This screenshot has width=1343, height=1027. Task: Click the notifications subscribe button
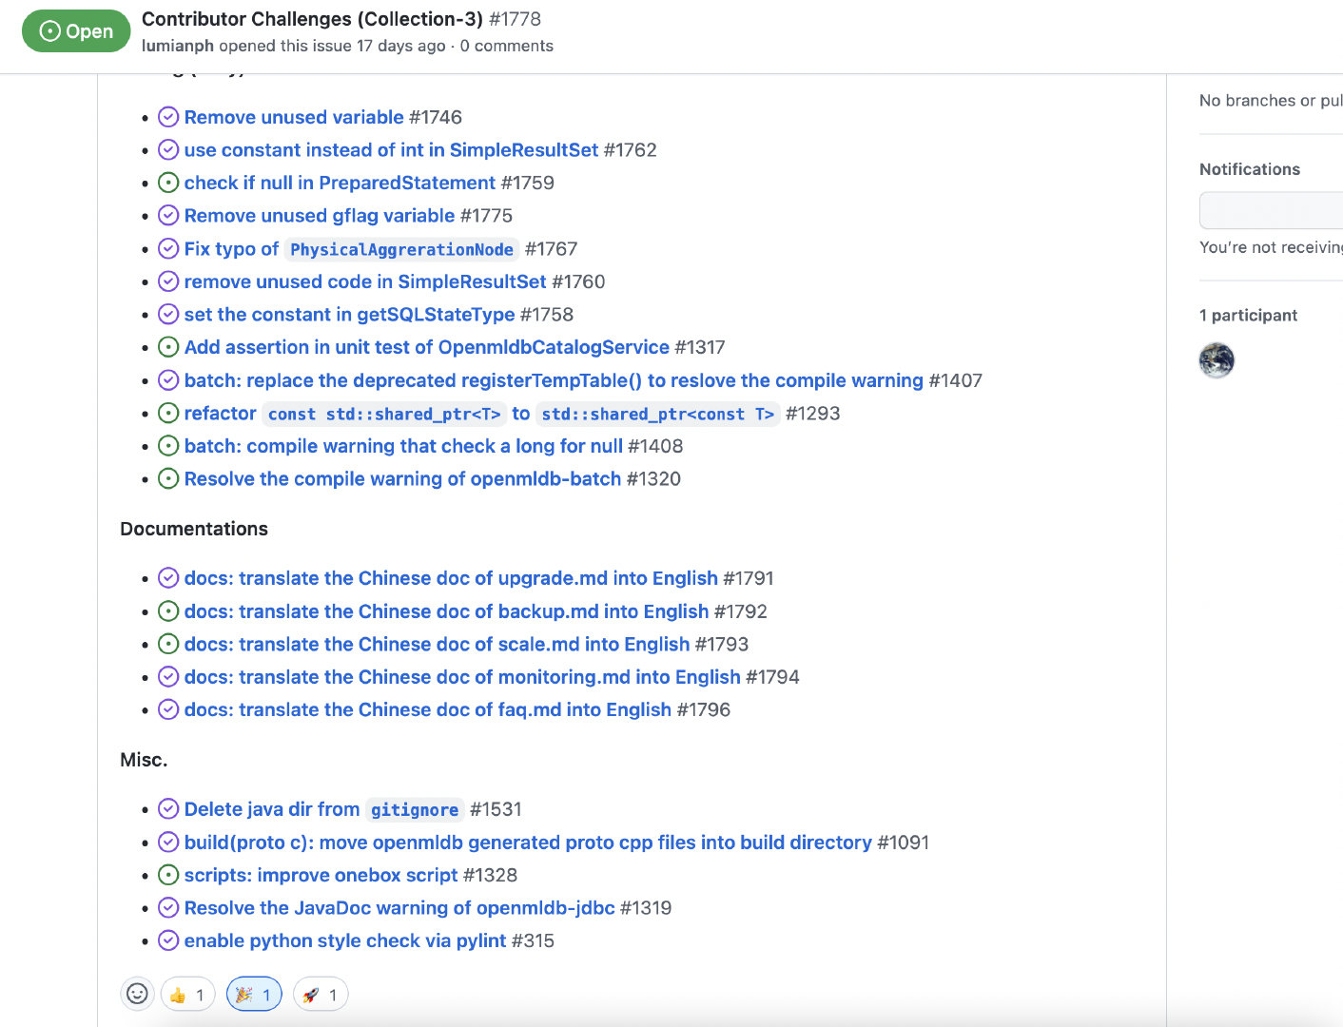[1272, 210]
